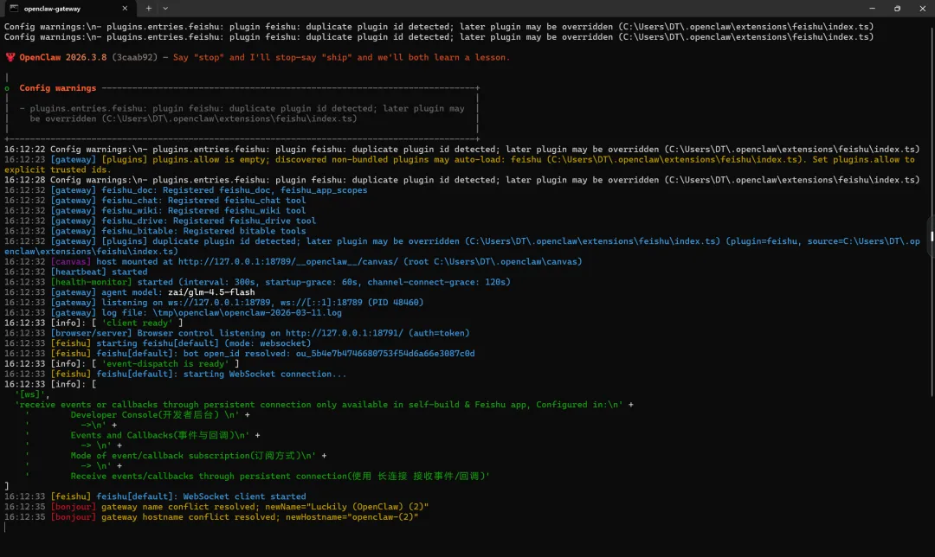Image resolution: width=935 pixels, height=557 pixels.
Task: Click 'starting feishu[default] (mode: websocket)' line
Action: 158,343
